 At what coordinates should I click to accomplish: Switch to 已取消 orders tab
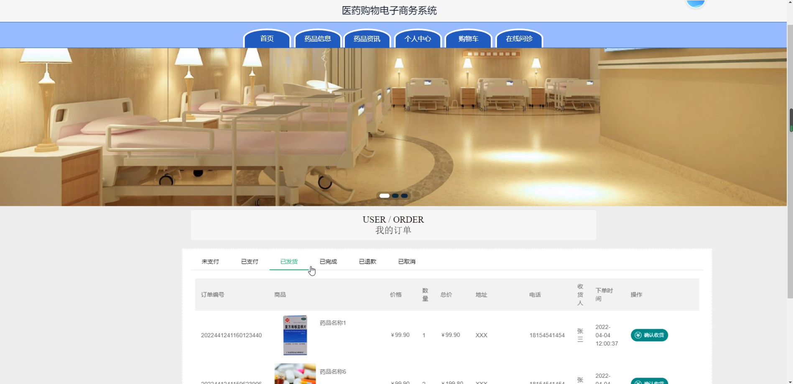[x=407, y=261]
